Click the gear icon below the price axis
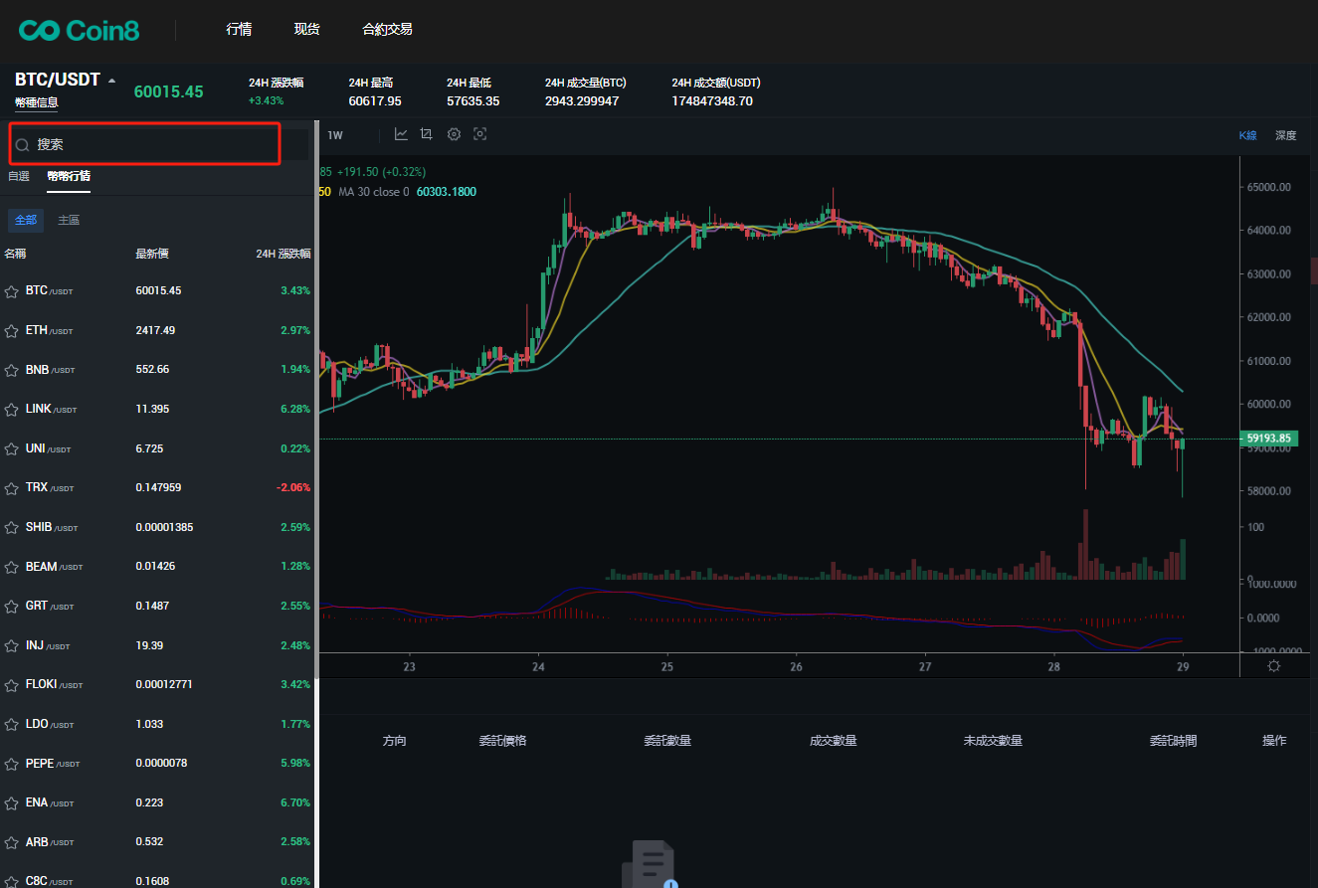The image size is (1318, 888). point(1273,666)
